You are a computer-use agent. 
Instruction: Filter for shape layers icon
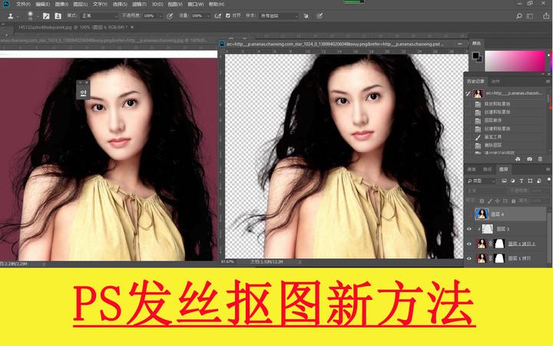[x=530, y=181]
